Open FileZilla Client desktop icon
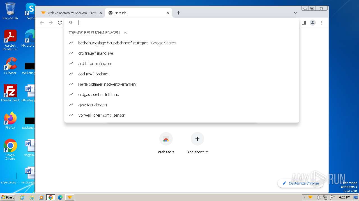The width and height of the screenshot is (359, 201). pyautogui.click(x=10, y=93)
